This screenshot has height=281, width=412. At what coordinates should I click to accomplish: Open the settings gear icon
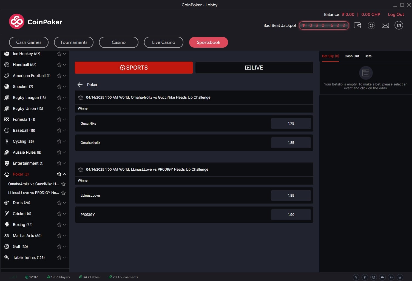pyautogui.click(x=371, y=25)
